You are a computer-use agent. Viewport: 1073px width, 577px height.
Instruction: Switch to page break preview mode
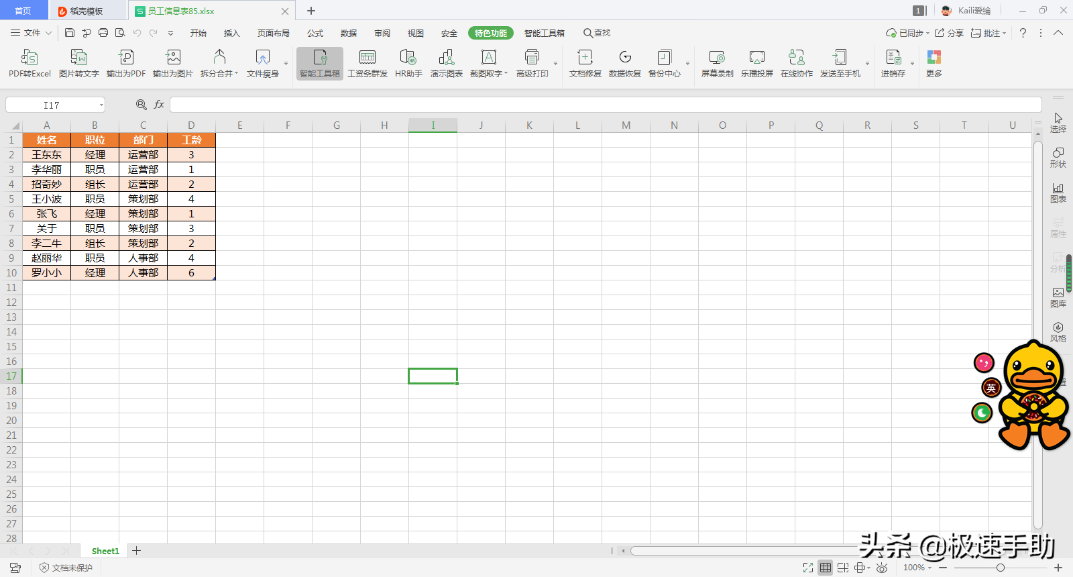pos(843,568)
